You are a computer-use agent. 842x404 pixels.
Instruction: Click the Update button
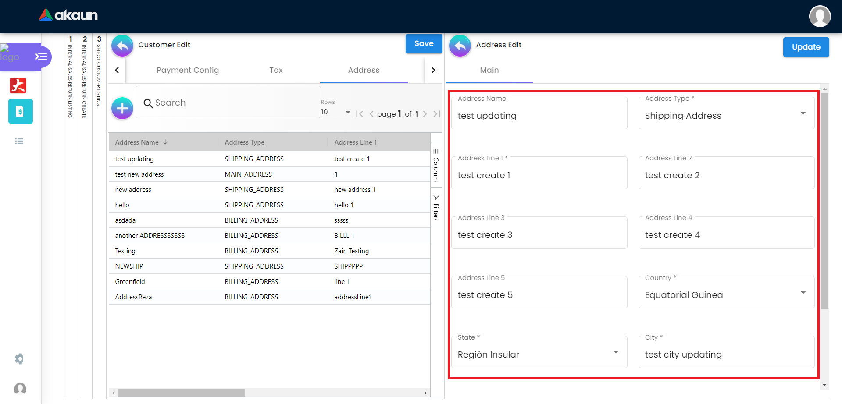click(806, 47)
